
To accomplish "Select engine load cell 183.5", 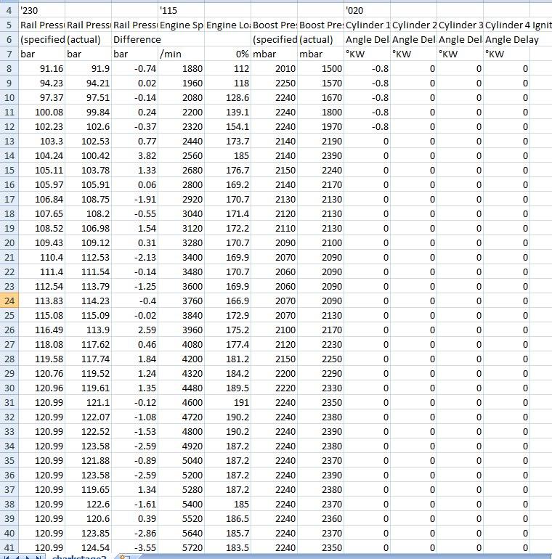I will [228, 547].
